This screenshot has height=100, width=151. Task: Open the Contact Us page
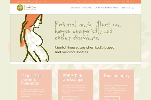[126, 8]
